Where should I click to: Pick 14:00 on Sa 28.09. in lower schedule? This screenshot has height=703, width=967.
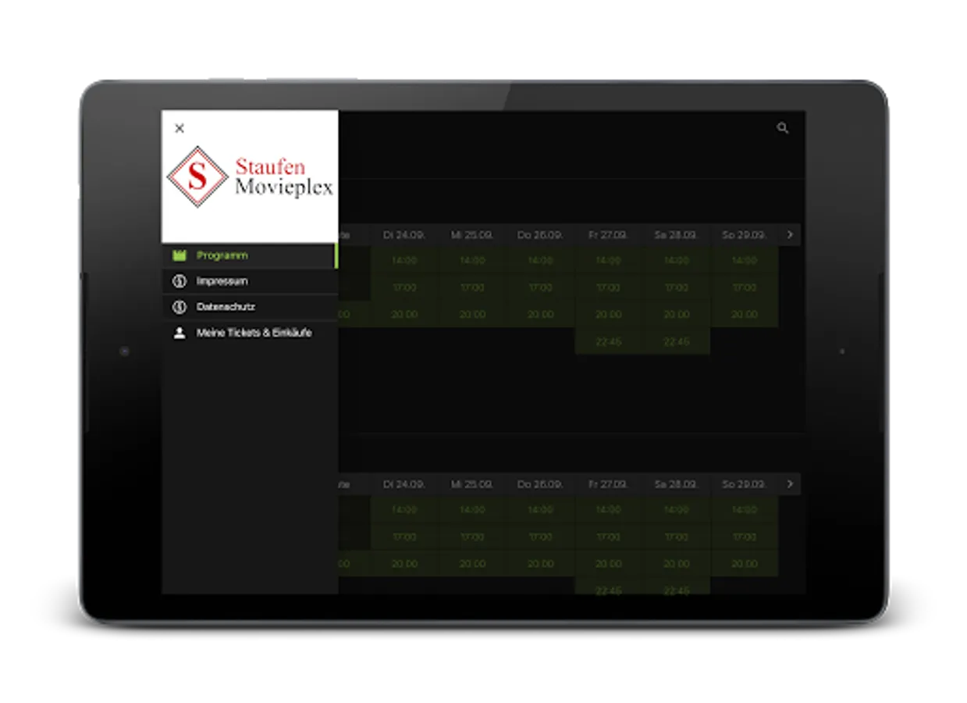point(676,509)
